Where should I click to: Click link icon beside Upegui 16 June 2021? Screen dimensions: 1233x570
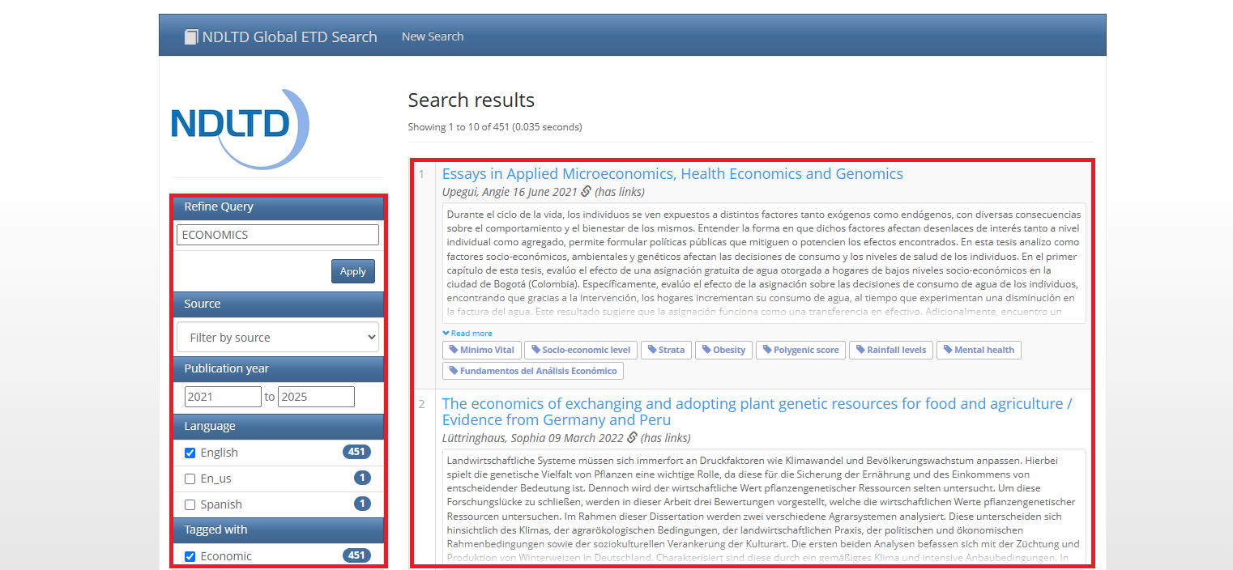pyautogui.click(x=587, y=192)
